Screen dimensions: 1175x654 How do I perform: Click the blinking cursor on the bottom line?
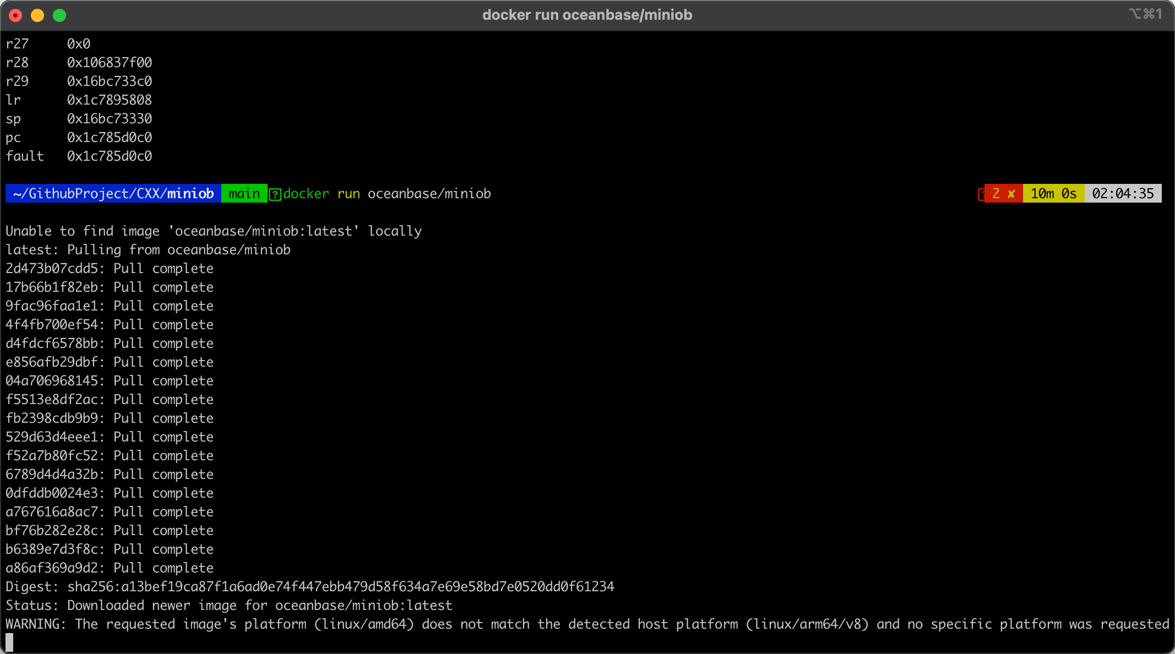[9, 641]
